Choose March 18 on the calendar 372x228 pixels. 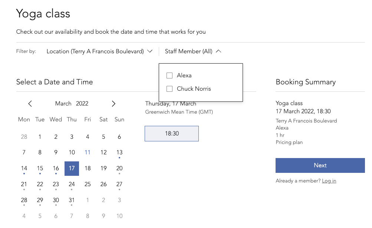point(88,168)
